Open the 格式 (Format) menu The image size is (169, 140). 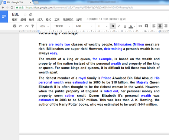pyautogui.click(x=48, y=20)
